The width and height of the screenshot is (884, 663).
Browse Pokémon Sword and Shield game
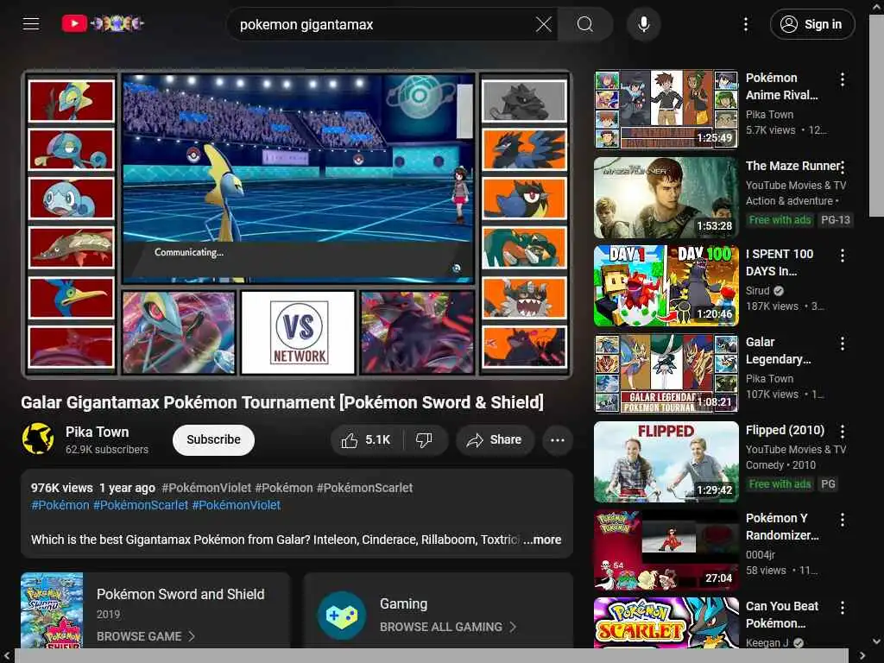[x=145, y=636]
